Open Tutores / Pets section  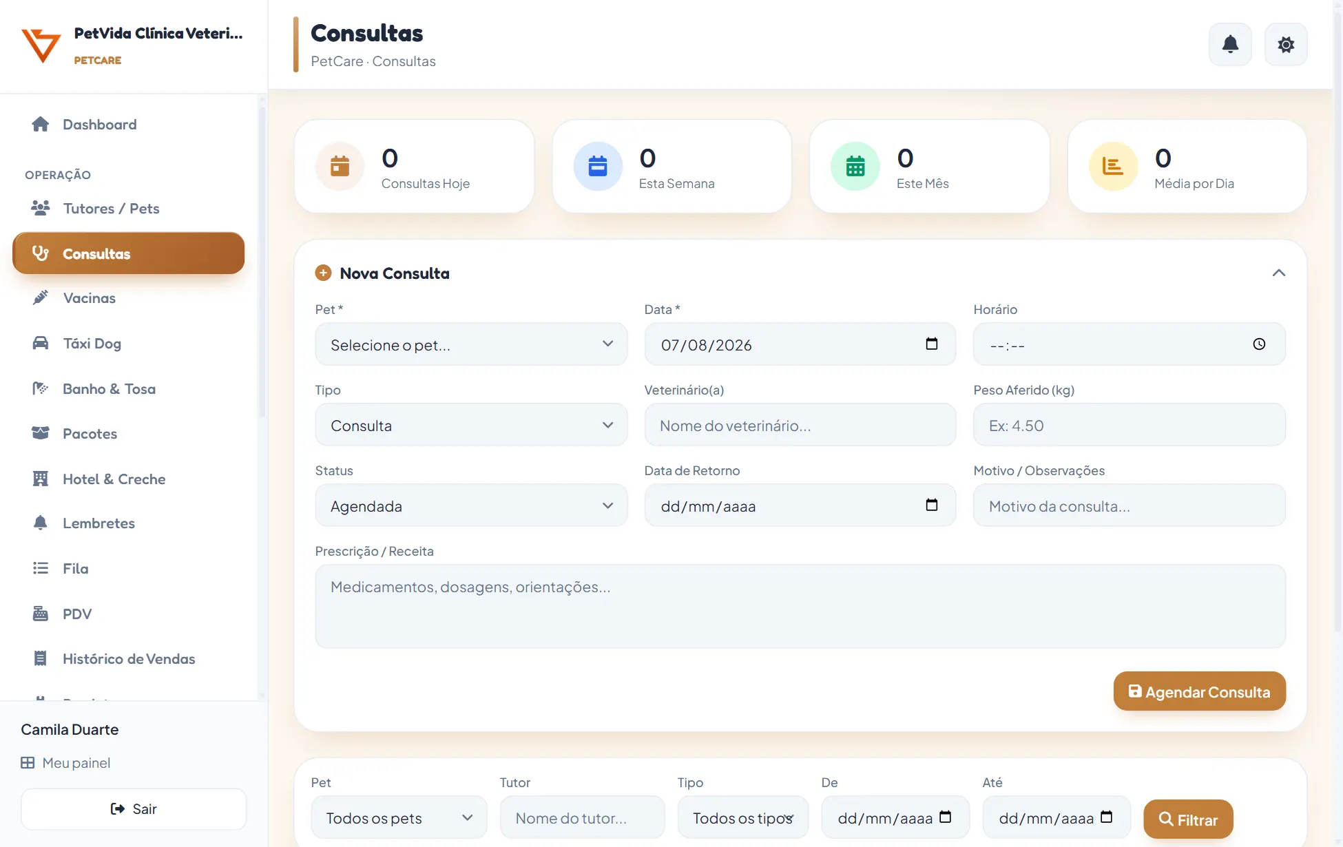pos(129,208)
